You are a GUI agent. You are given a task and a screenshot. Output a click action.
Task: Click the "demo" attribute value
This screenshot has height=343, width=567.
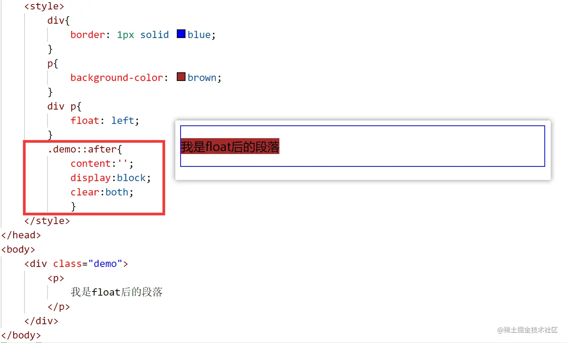click(105, 264)
